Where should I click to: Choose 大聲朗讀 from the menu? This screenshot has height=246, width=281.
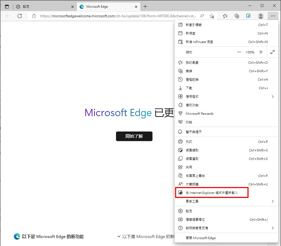[226, 184]
